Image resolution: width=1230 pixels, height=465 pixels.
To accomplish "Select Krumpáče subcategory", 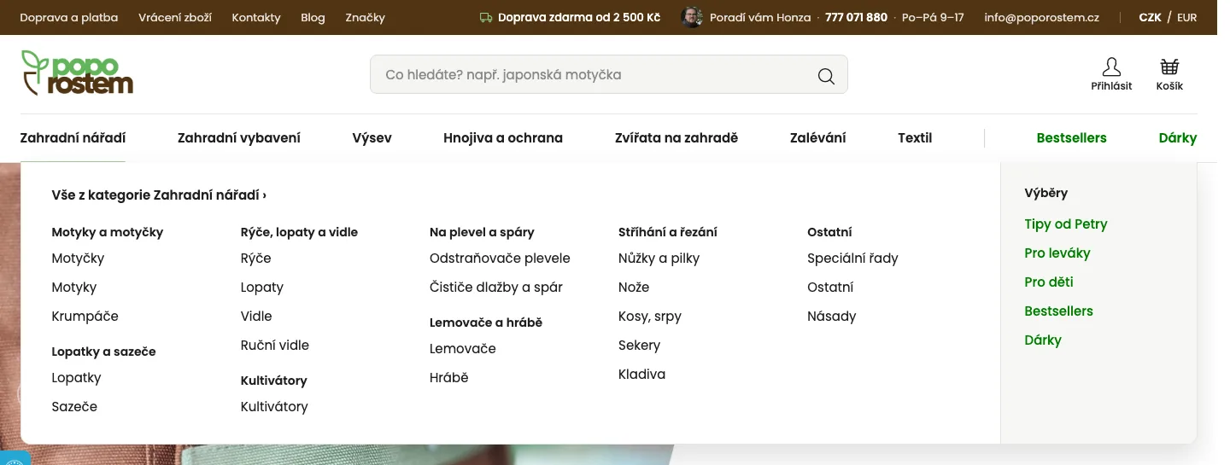I will [85, 316].
